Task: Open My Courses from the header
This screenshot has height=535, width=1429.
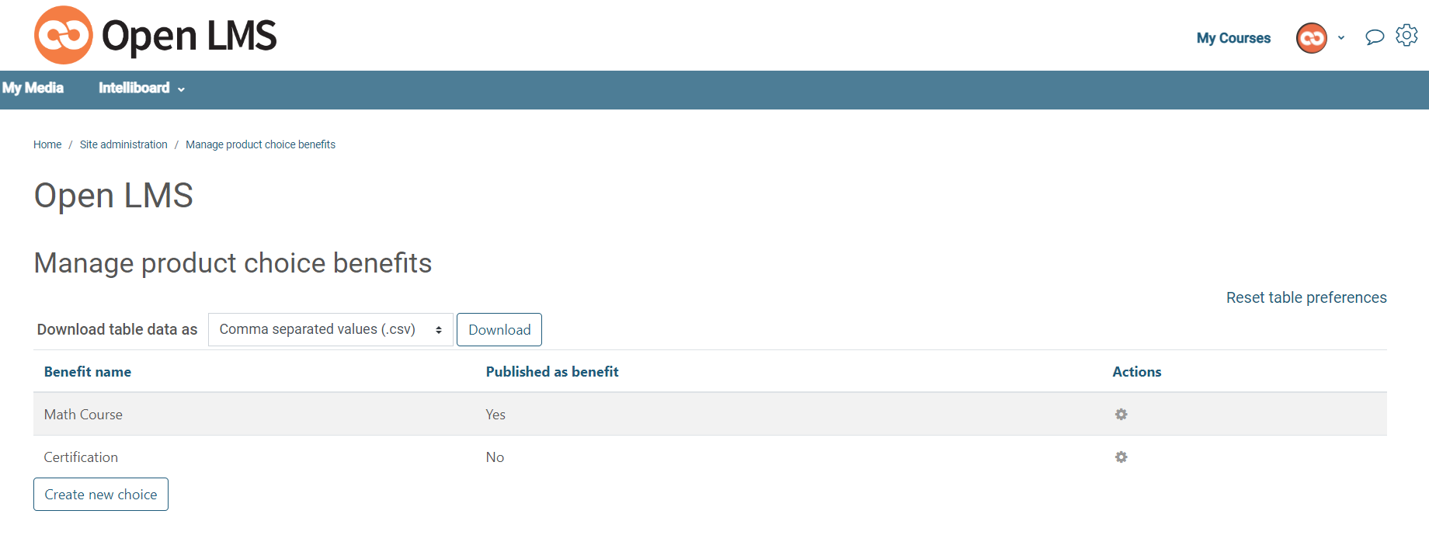Action: click(x=1233, y=37)
